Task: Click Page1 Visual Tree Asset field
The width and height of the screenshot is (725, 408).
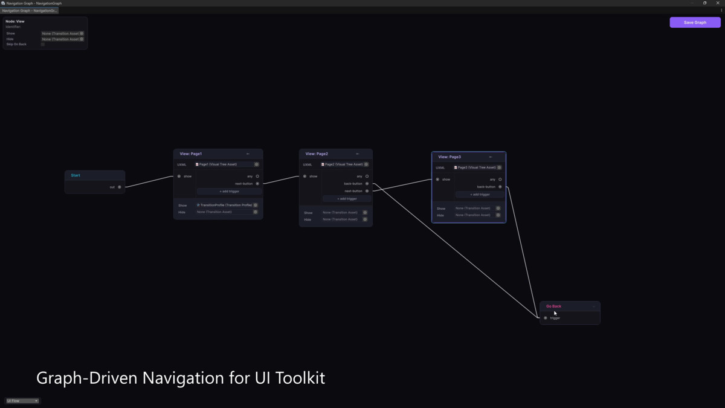Action: coord(227,164)
